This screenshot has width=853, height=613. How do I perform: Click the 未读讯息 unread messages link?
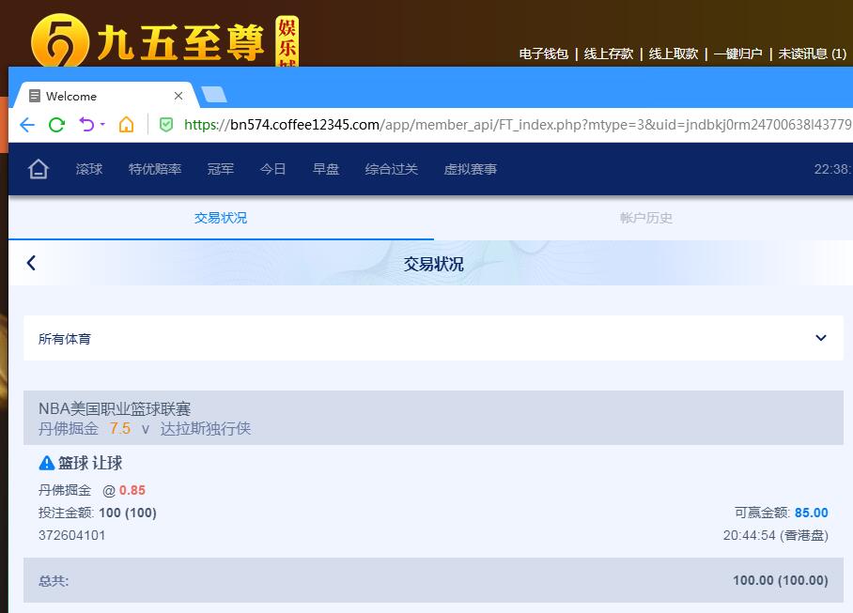point(812,54)
